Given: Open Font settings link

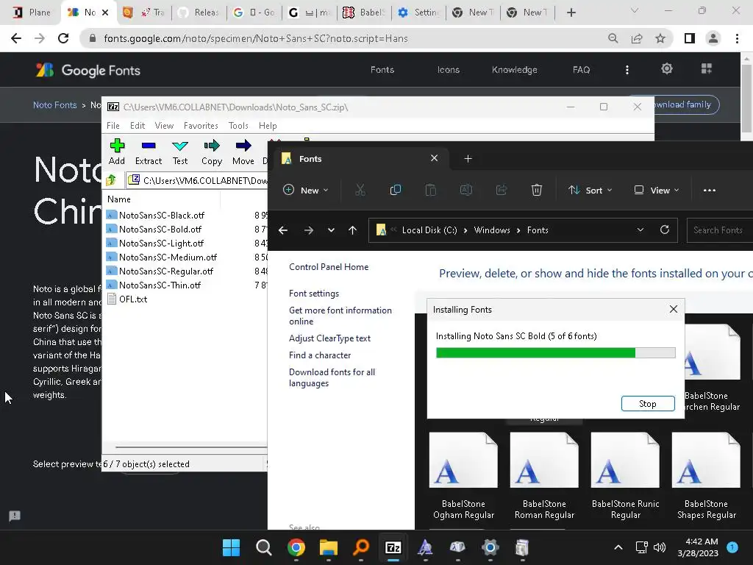Looking at the screenshot, I should click(x=314, y=294).
